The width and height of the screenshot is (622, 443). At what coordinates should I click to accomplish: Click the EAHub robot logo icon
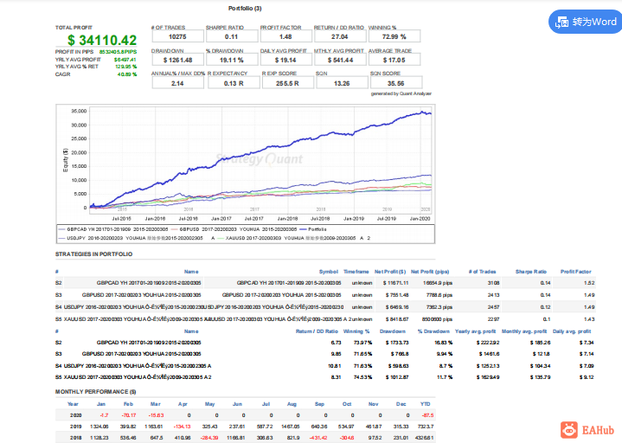pos(569,430)
